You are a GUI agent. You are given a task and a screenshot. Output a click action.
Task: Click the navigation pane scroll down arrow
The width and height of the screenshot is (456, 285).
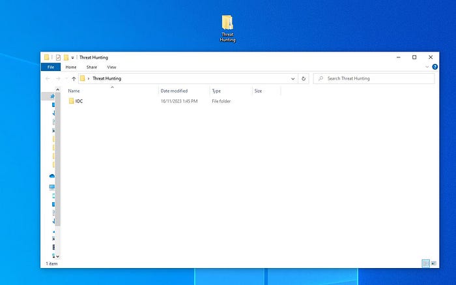click(57, 256)
